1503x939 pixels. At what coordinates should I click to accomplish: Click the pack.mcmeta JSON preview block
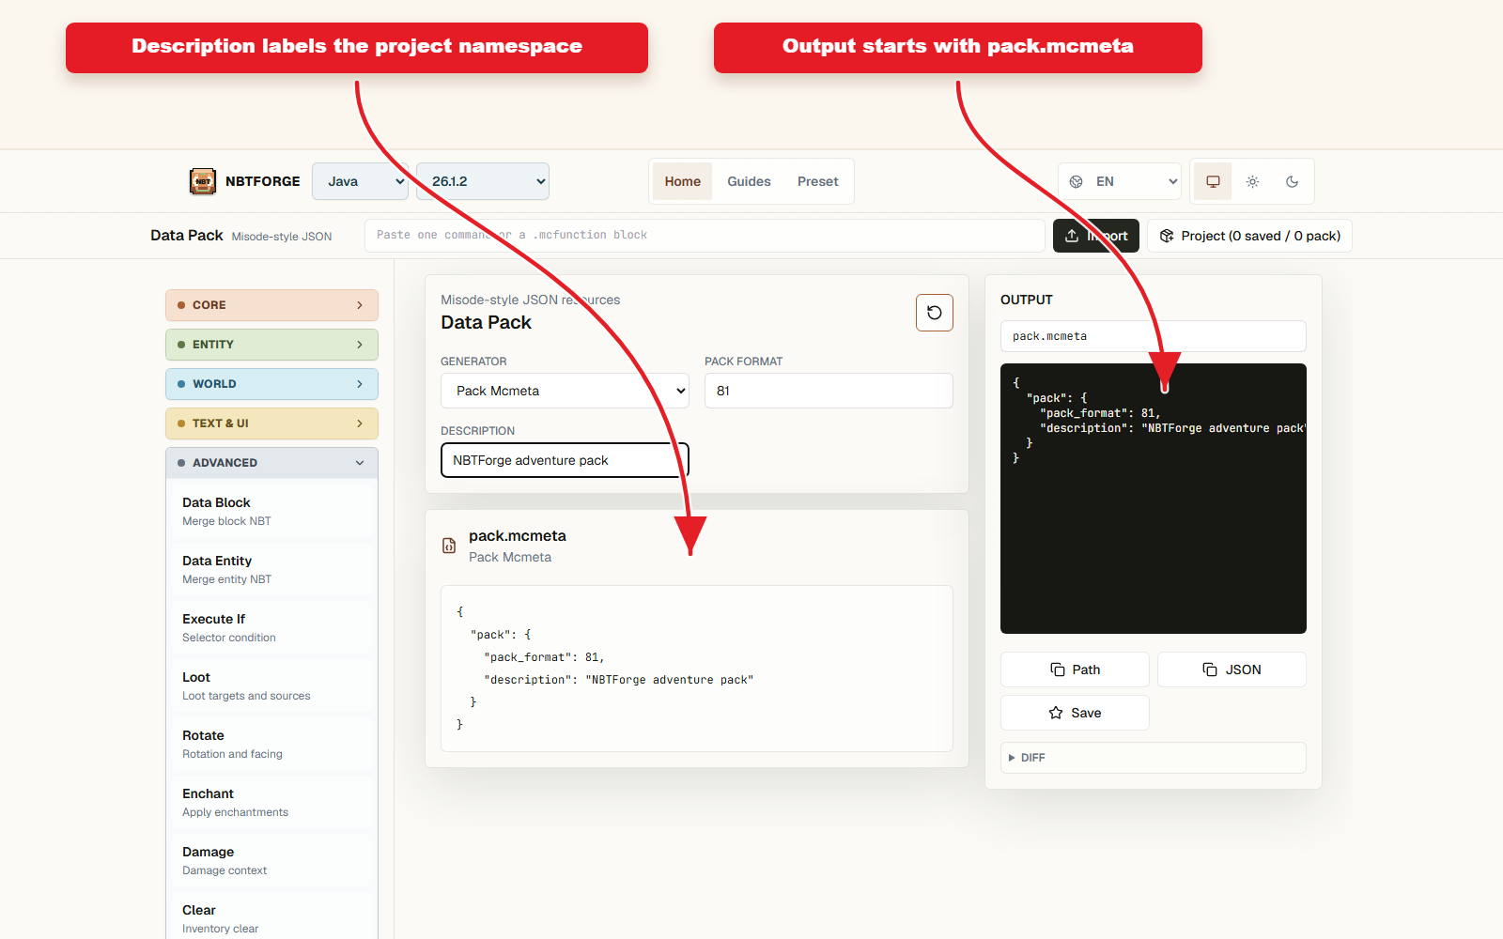click(697, 669)
